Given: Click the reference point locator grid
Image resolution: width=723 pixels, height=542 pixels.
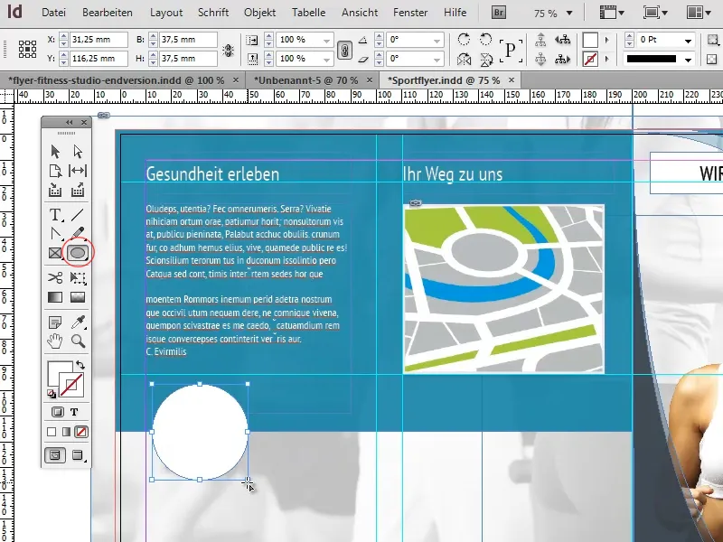Looking at the screenshot, I should pos(28,49).
